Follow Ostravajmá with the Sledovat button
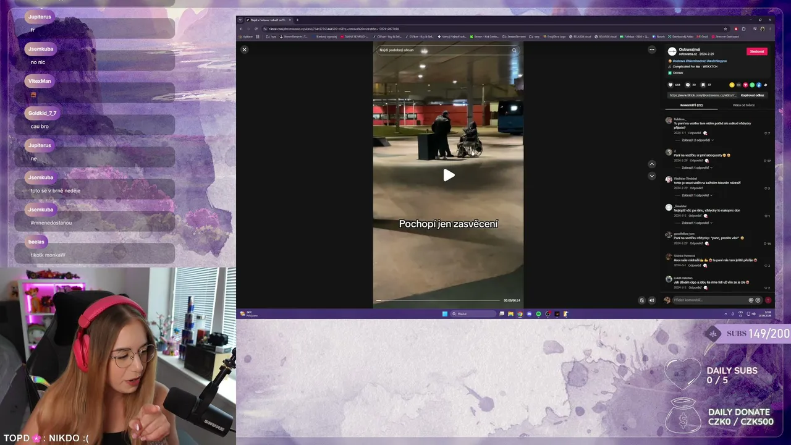Screen dimensions: 791x445 coord(757,51)
